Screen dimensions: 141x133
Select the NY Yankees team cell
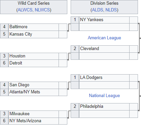point(104,20)
